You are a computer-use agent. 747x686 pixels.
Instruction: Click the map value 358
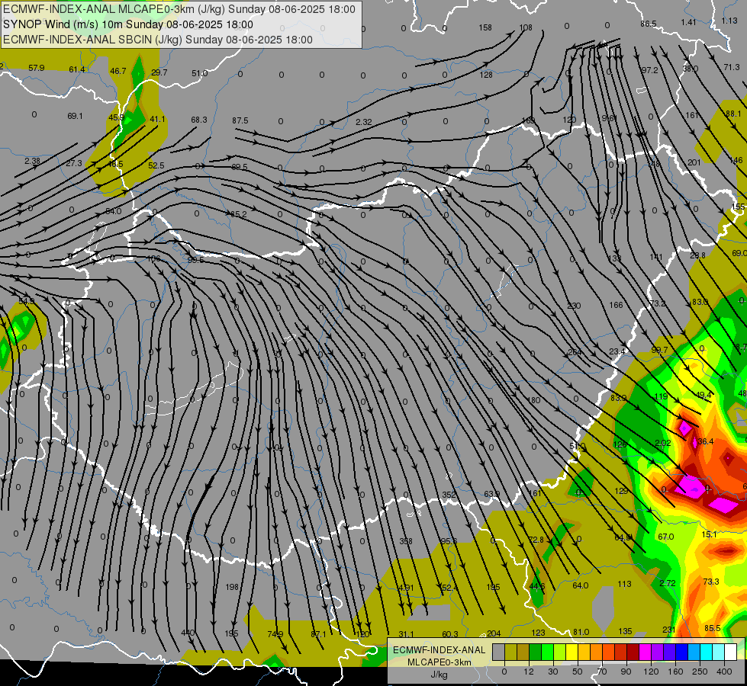pos(406,541)
